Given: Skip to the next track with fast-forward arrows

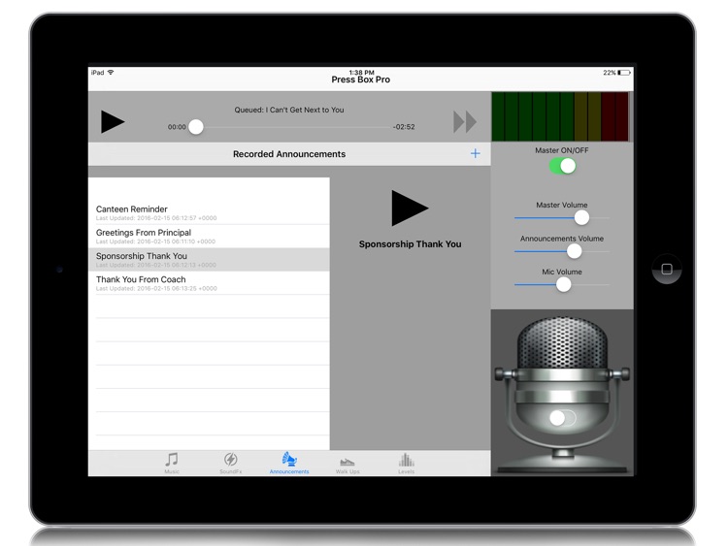Looking at the screenshot, I should tap(465, 122).
